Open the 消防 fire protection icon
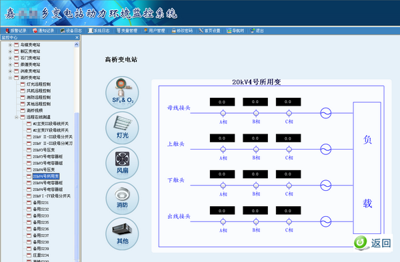 [122, 198]
